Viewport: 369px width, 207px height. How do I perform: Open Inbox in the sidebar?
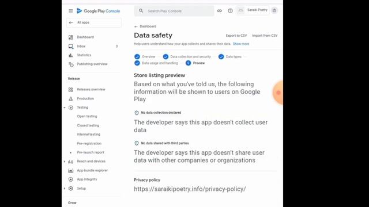click(x=81, y=46)
